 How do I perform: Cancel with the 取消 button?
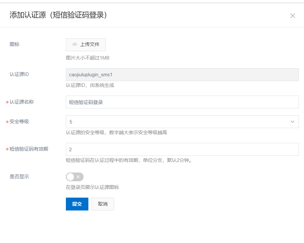[103, 204]
